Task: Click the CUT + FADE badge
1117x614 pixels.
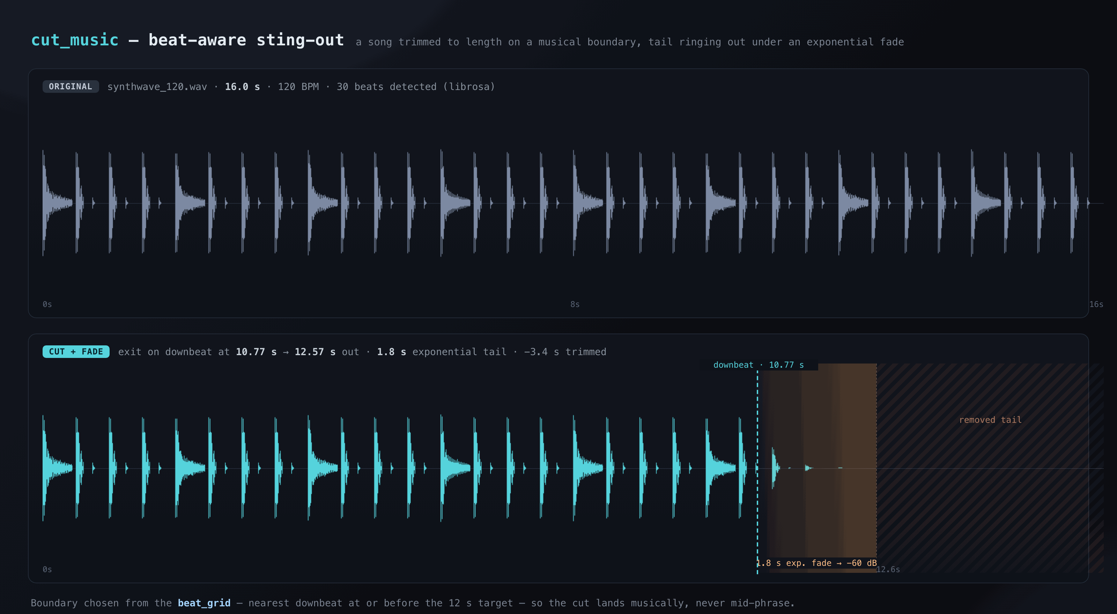Action: click(x=76, y=351)
